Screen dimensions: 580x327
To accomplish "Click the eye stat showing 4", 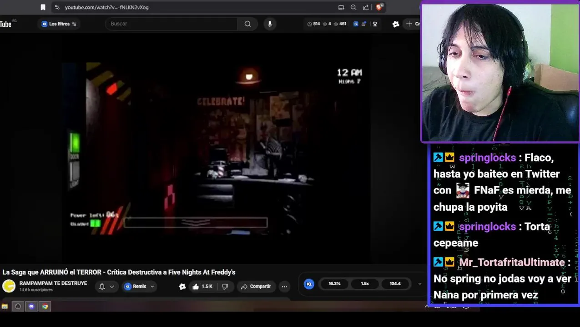I will (327, 24).
